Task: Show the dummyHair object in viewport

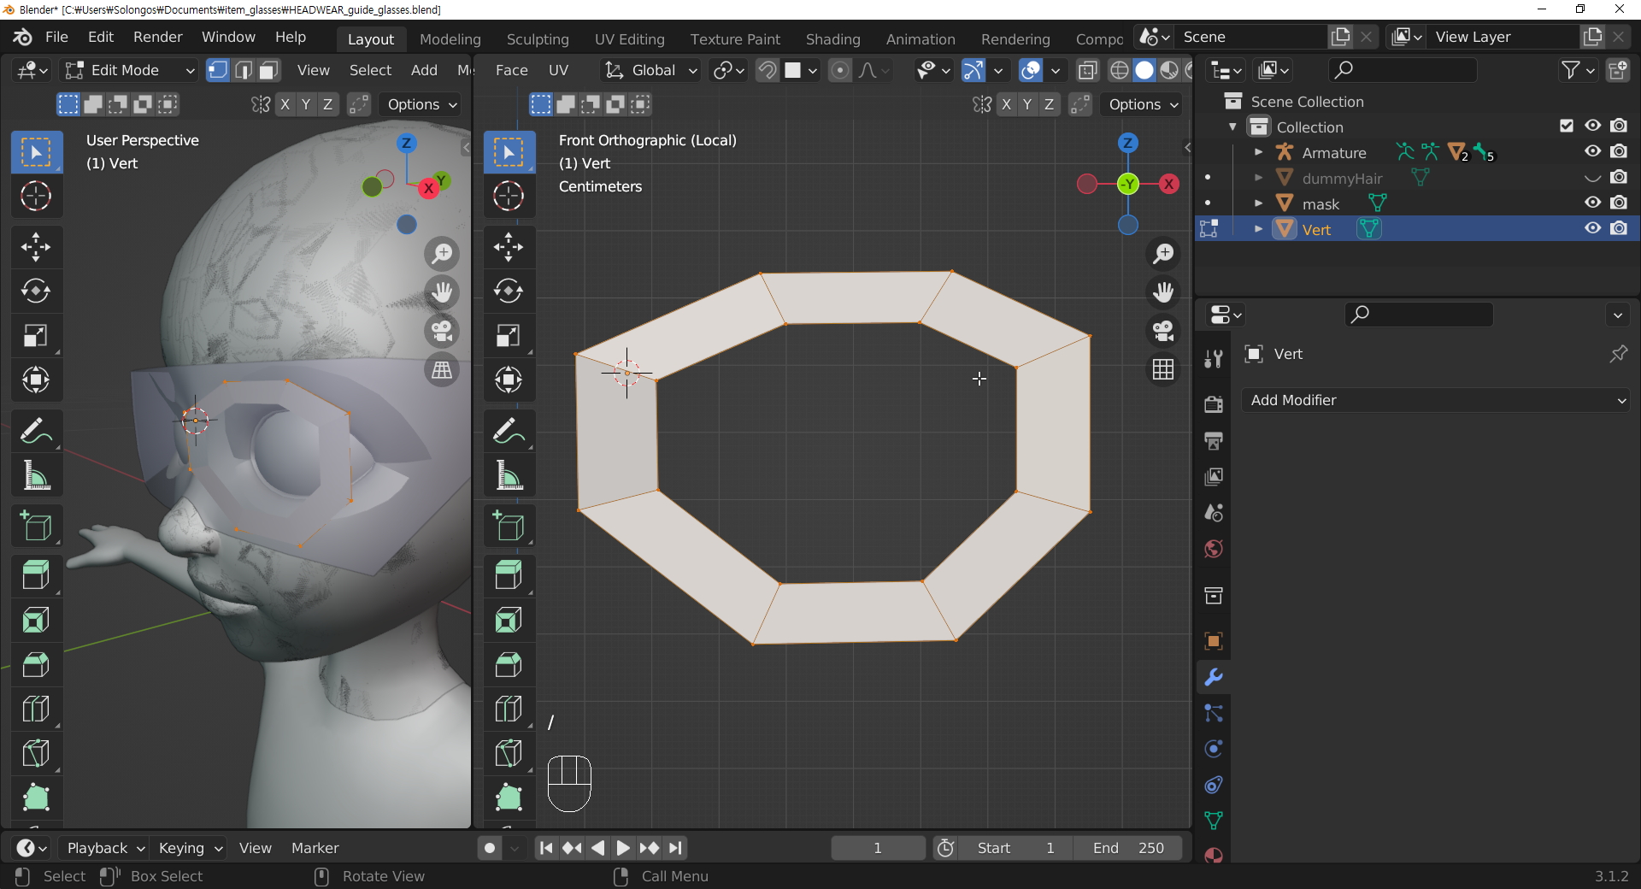Action: point(1592,178)
